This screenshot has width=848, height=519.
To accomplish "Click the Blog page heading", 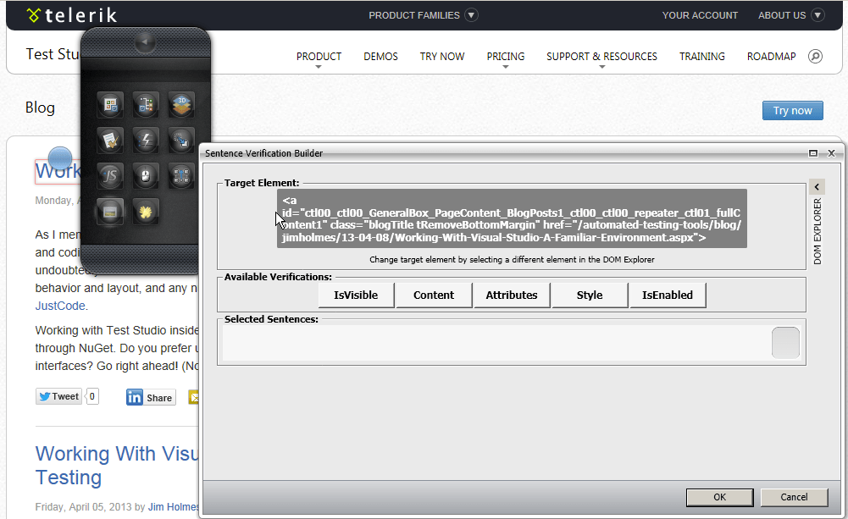I will (40, 108).
